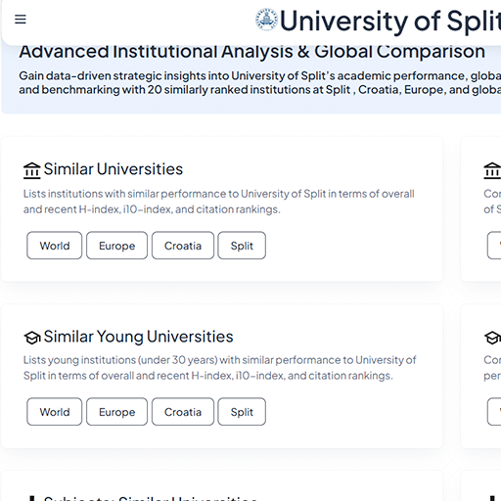Screen dimensions: 501x501
Task: Click the University of Split page title
Action: click(390, 21)
